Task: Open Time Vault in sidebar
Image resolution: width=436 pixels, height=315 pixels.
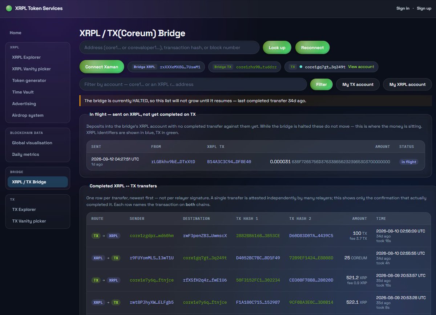Action: pyautogui.click(x=23, y=92)
